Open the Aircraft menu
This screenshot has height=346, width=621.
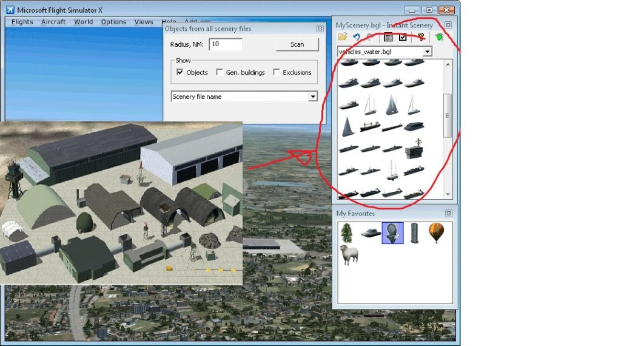[53, 22]
